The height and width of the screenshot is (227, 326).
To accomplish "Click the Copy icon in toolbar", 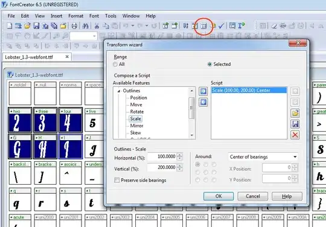I will 106,26.
